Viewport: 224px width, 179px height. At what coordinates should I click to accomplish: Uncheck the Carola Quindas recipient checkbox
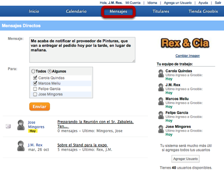(35, 78)
